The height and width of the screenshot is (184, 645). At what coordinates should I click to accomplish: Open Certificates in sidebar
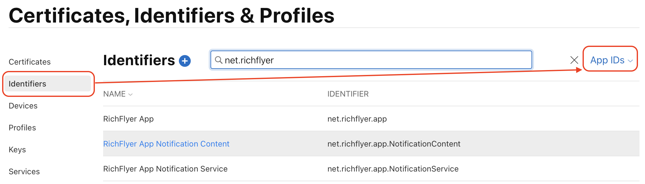tap(30, 62)
